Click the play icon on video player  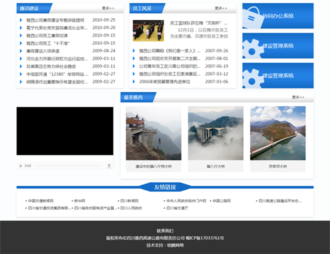(21, 166)
